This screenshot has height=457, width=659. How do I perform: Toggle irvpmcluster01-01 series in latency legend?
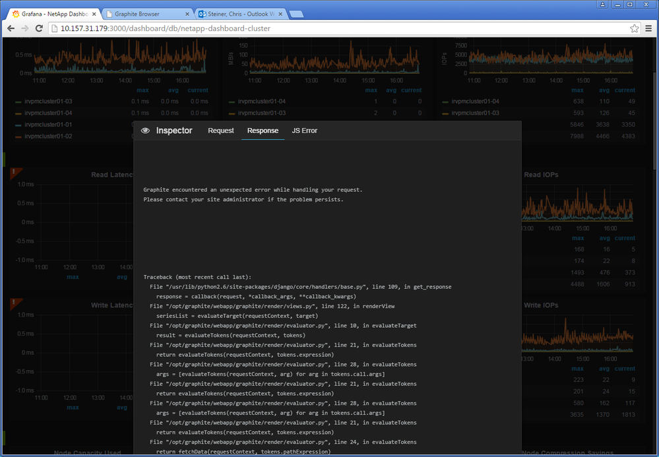tap(48, 125)
